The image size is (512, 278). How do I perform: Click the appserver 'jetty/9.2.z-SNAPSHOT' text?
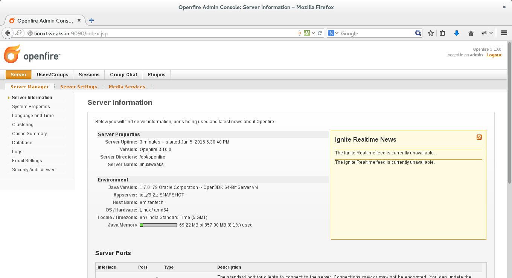162,195
